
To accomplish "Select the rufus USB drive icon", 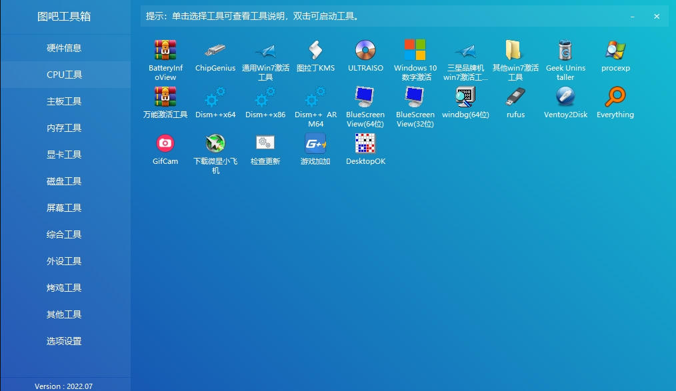I will (515, 97).
